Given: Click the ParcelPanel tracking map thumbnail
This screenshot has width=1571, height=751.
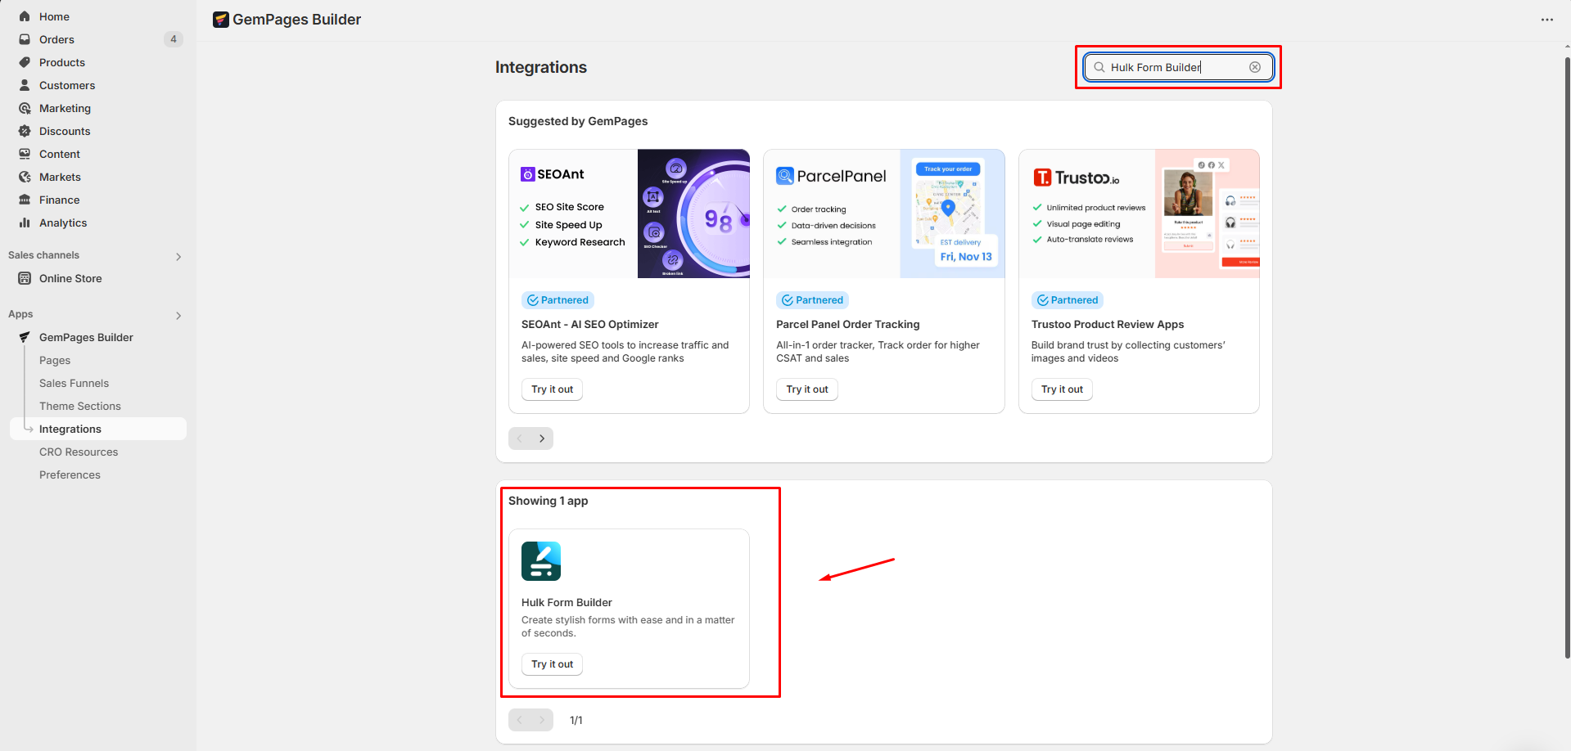Looking at the screenshot, I should [951, 214].
